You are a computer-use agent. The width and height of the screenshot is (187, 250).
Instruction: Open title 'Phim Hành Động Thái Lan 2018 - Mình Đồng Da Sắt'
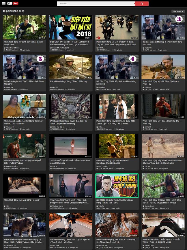[x=162, y=202]
